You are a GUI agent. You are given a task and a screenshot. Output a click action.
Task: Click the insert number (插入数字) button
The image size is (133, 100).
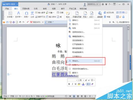(x=40, y=12)
